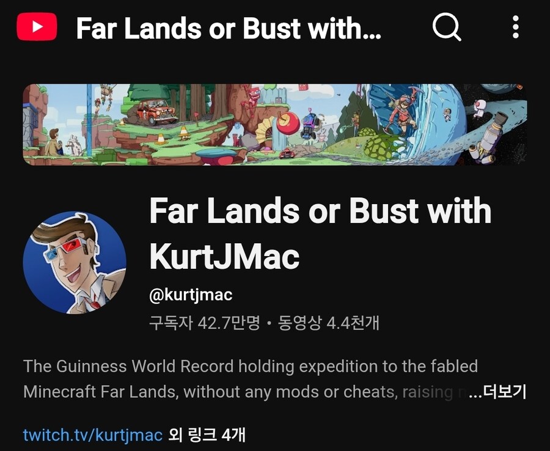The width and height of the screenshot is (550, 451).
Task: Click the orange car in the banner
Action: click(x=156, y=112)
